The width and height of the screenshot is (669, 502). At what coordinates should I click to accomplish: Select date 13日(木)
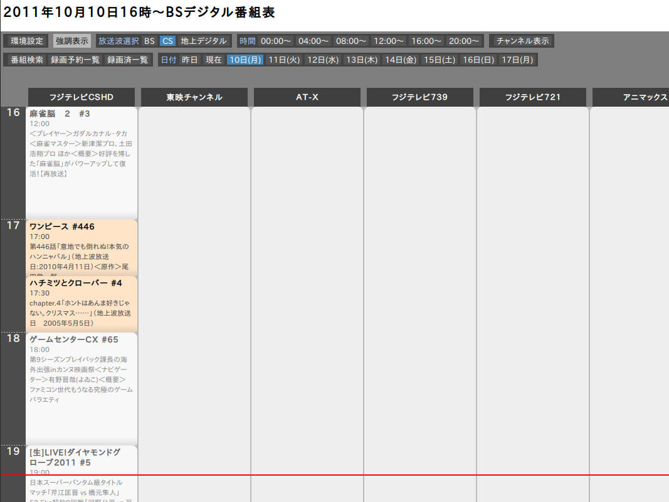[362, 60]
